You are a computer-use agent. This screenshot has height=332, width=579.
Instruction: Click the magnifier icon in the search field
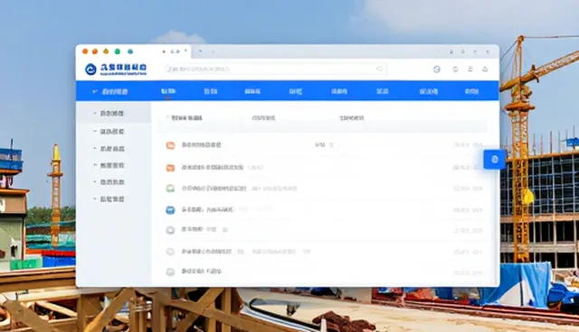(x=380, y=69)
